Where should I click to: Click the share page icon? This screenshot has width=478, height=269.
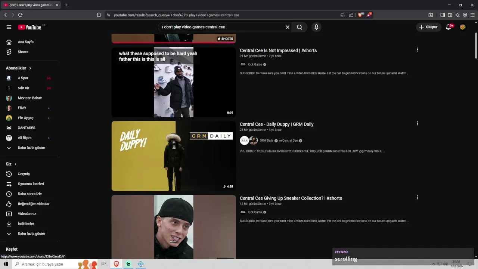click(x=351, y=15)
